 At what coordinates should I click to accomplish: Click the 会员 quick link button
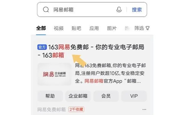point(106,96)
